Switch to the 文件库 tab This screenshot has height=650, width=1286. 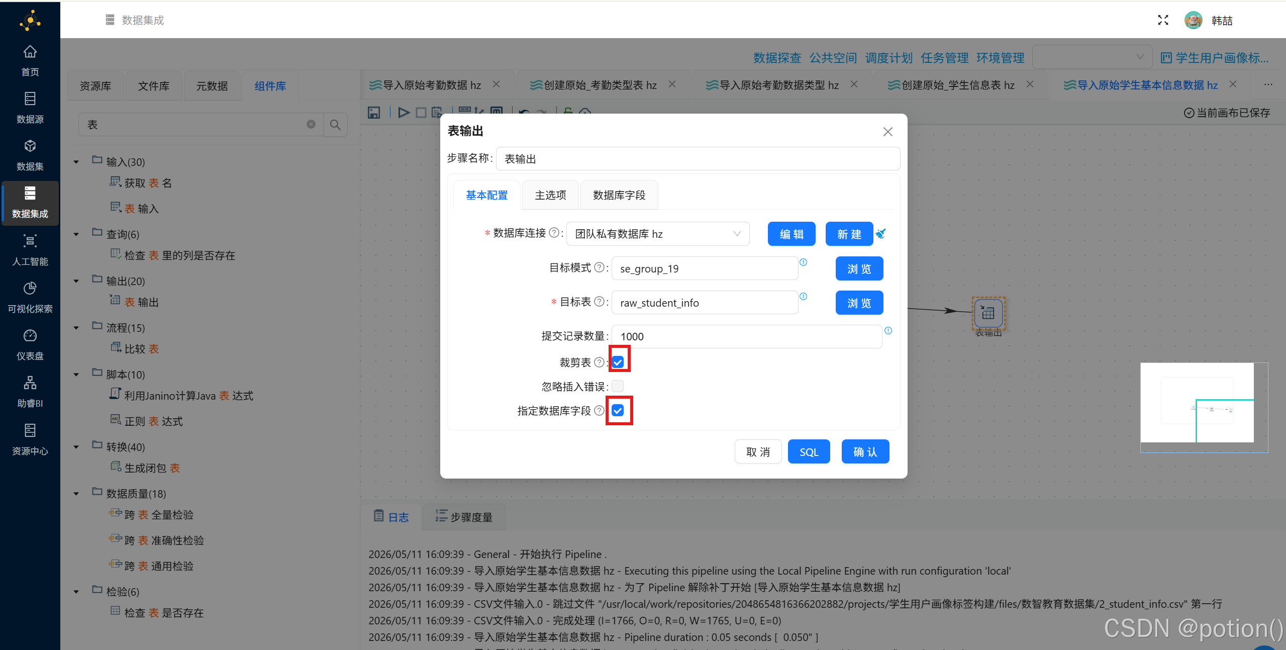[154, 86]
